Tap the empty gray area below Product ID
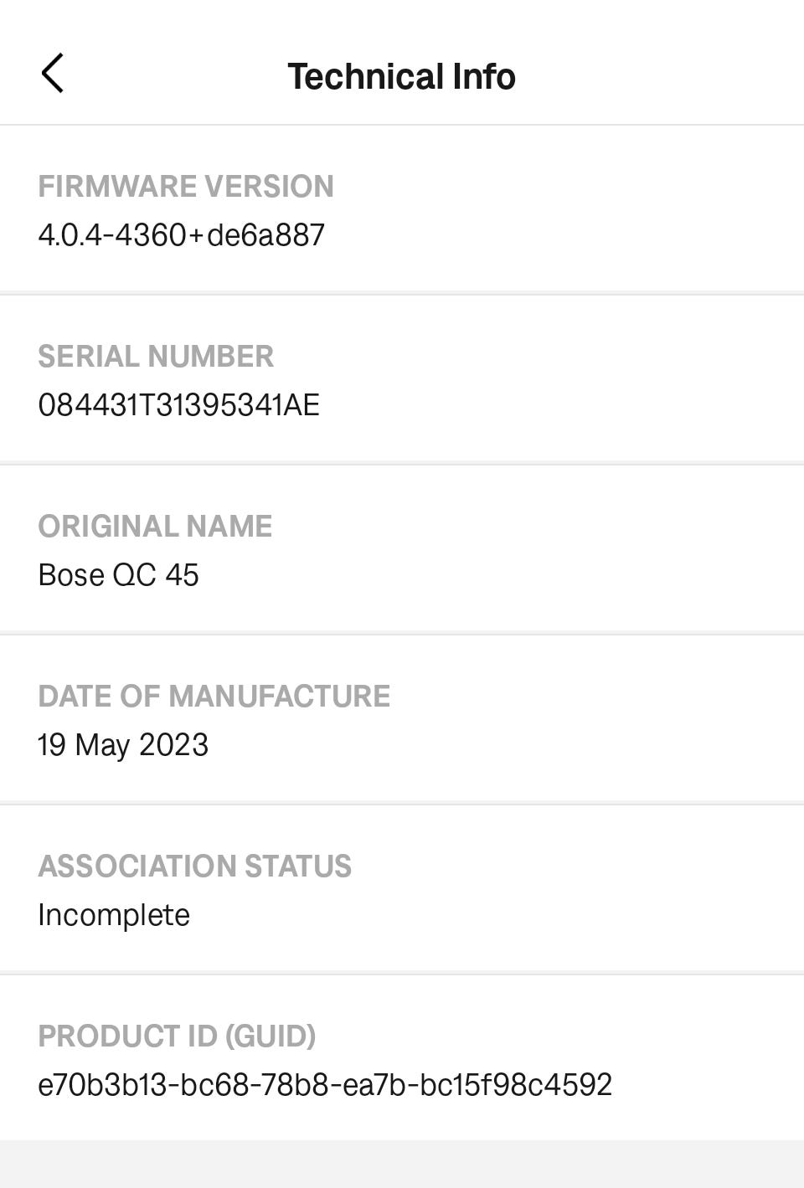Image resolution: width=804 pixels, height=1188 pixels. [402, 1165]
